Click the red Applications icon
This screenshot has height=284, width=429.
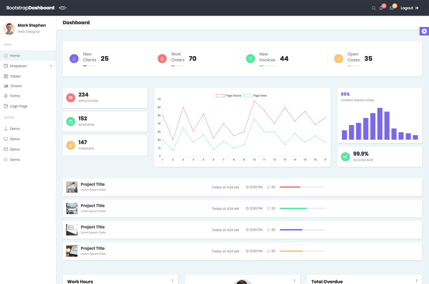tap(71, 98)
